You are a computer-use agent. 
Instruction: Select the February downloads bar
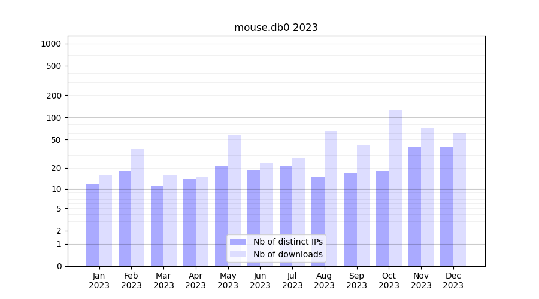click(138, 207)
